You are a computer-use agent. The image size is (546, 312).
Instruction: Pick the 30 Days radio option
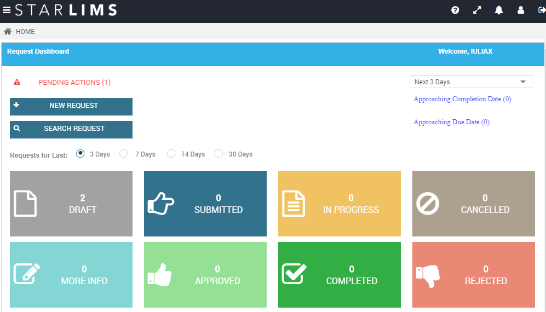(219, 154)
